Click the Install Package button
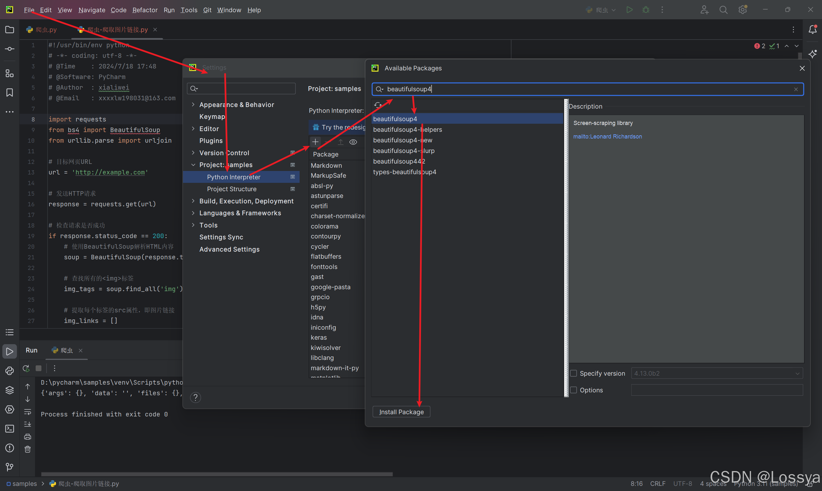Viewport: 822px width, 491px height. pos(401,412)
